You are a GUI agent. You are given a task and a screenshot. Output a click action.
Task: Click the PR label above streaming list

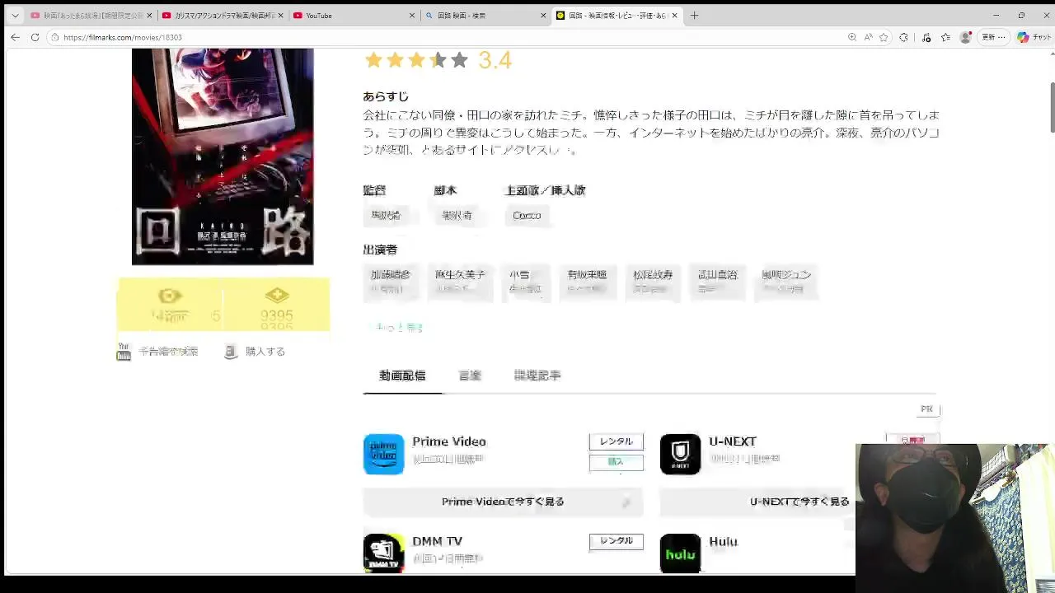point(927,409)
